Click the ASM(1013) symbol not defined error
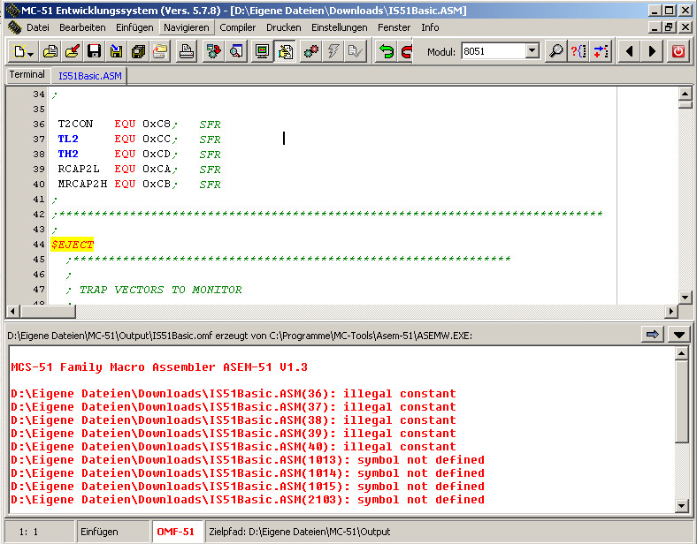Image resolution: width=697 pixels, height=544 pixels. coord(248,460)
